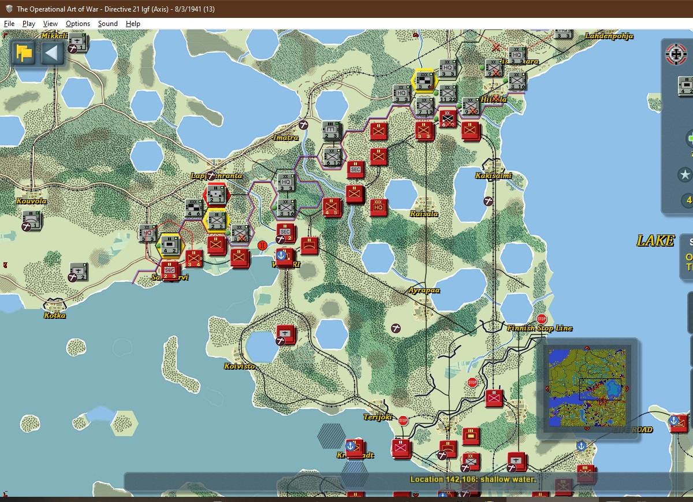The height and width of the screenshot is (502, 693).
Task: Click the minimap scroll-left arrow
Action: (x=547, y=388)
